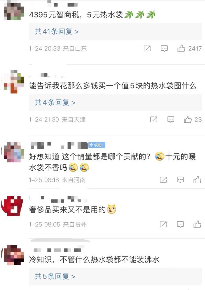Viewport: 205px width, 290px height.
Task: Repost the Henan comment
Action: [x=163, y=180]
